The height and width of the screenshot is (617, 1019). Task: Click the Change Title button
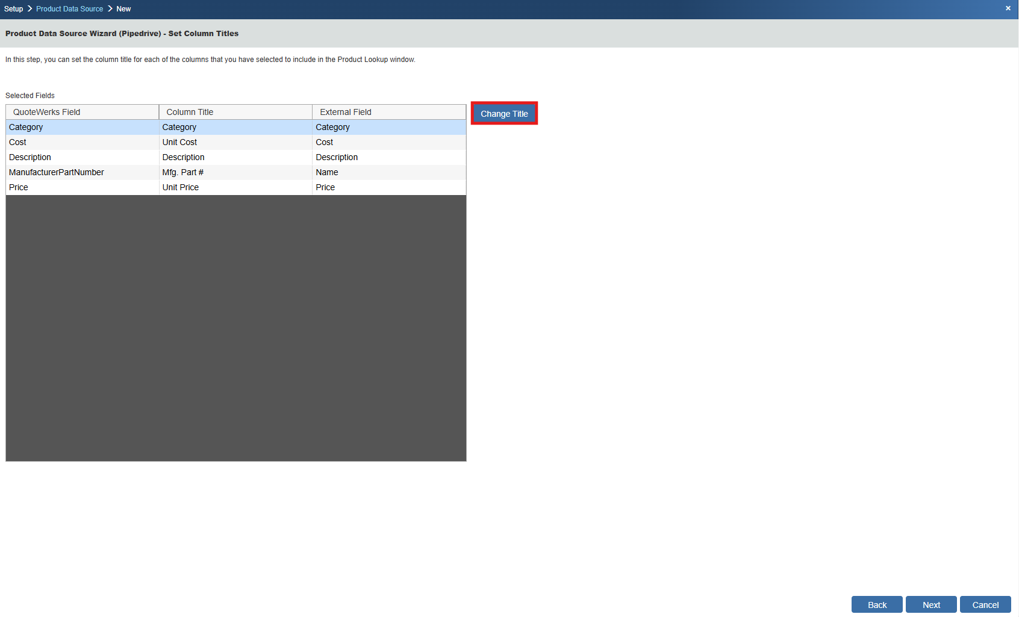tap(504, 114)
